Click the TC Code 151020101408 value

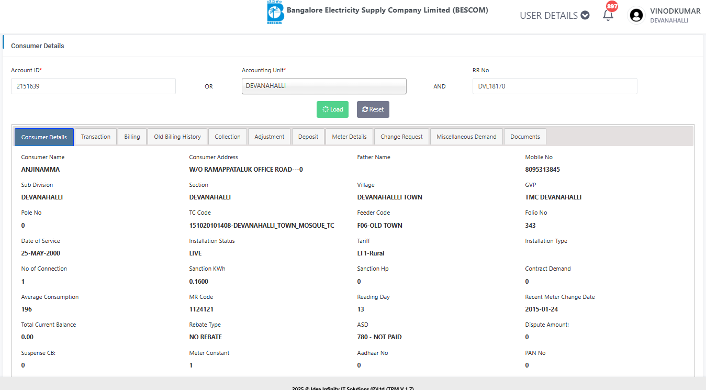coord(262,226)
